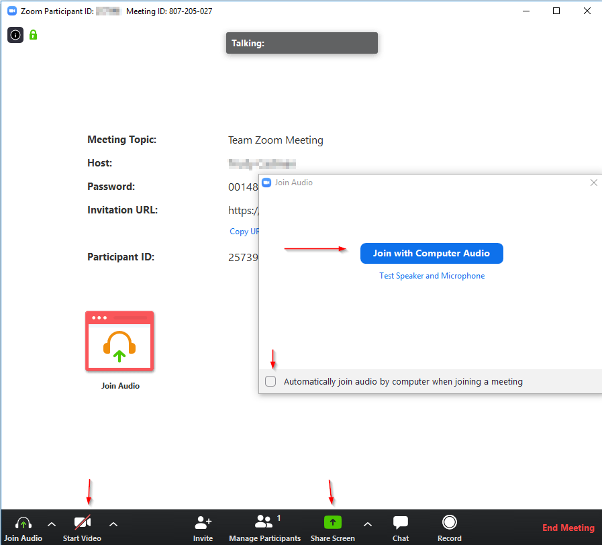602x545 pixels.
Task: Click End Meeting
Action: pos(568,528)
